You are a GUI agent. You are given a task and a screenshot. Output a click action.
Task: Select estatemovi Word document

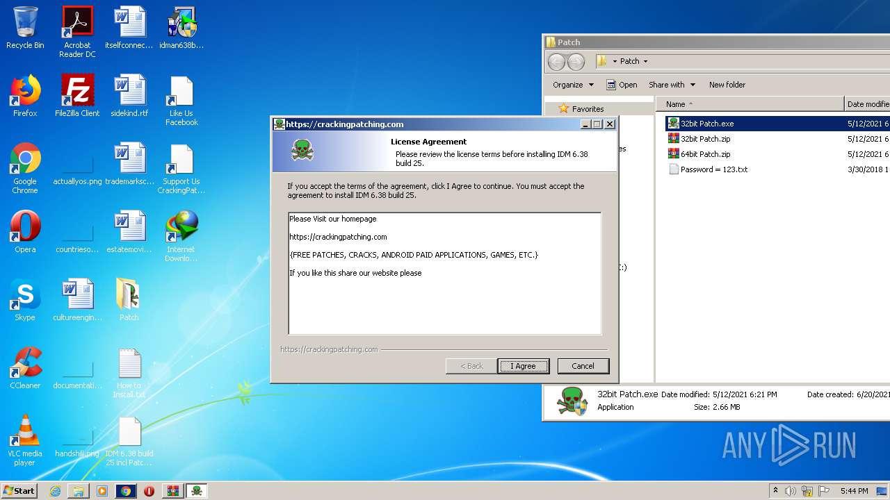129,232
